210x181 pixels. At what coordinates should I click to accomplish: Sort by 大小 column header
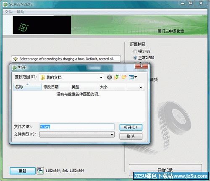[x=112, y=87]
